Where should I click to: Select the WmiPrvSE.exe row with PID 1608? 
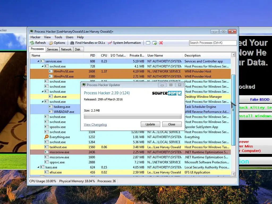click(x=130, y=71)
